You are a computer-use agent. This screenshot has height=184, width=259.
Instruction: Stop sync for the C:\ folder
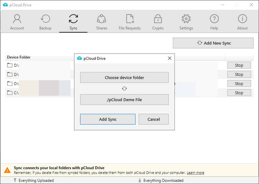(239, 93)
